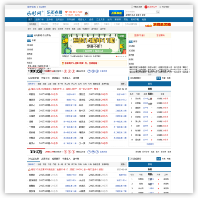Screen dimensions: 198x198
Task: Open 独胆排行 link below ranking table
Action: [x=150, y=144]
